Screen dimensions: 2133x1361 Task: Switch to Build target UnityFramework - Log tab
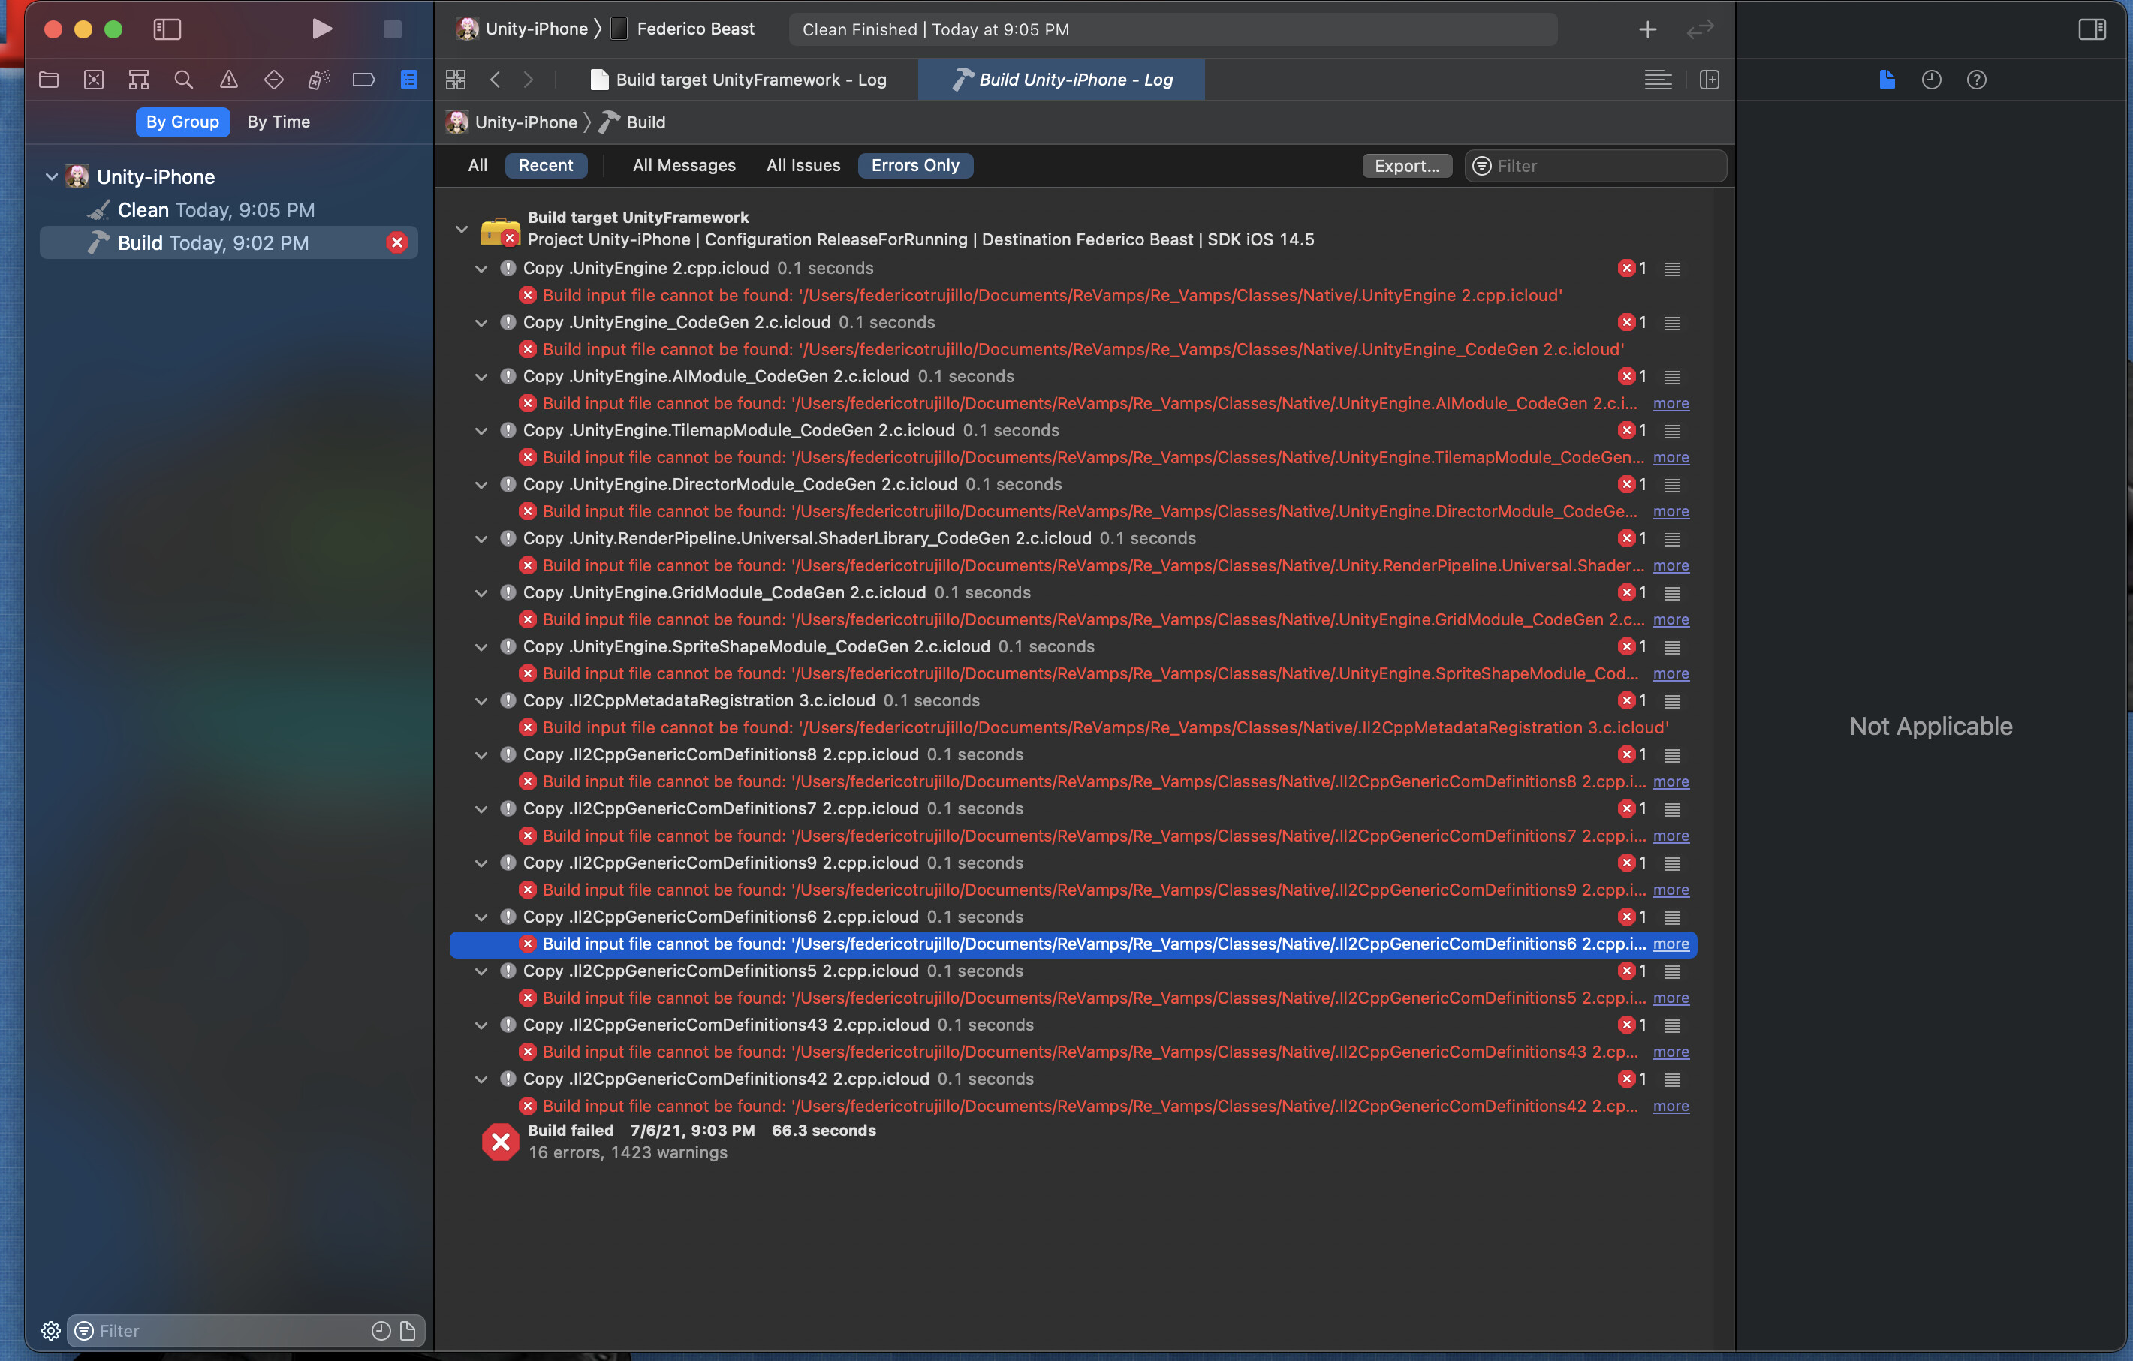coord(750,79)
